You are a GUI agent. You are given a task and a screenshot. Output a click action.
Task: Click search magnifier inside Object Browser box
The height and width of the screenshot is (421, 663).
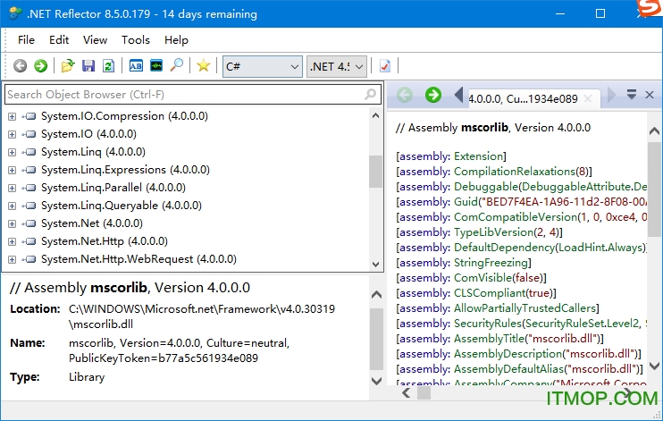click(x=371, y=94)
